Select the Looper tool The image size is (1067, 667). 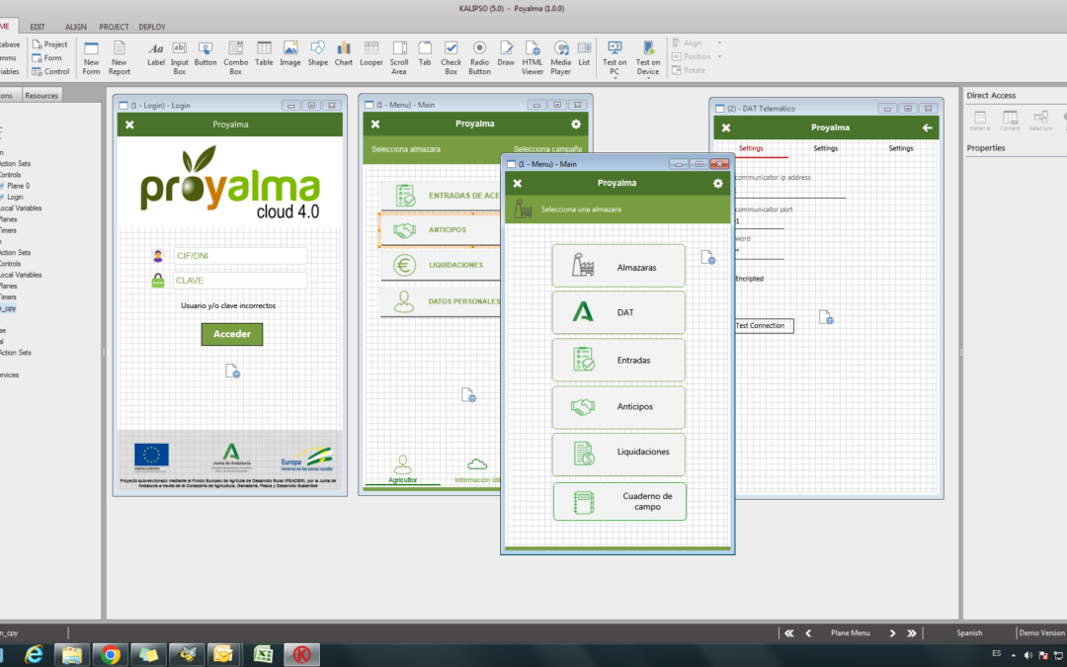tap(370, 53)
